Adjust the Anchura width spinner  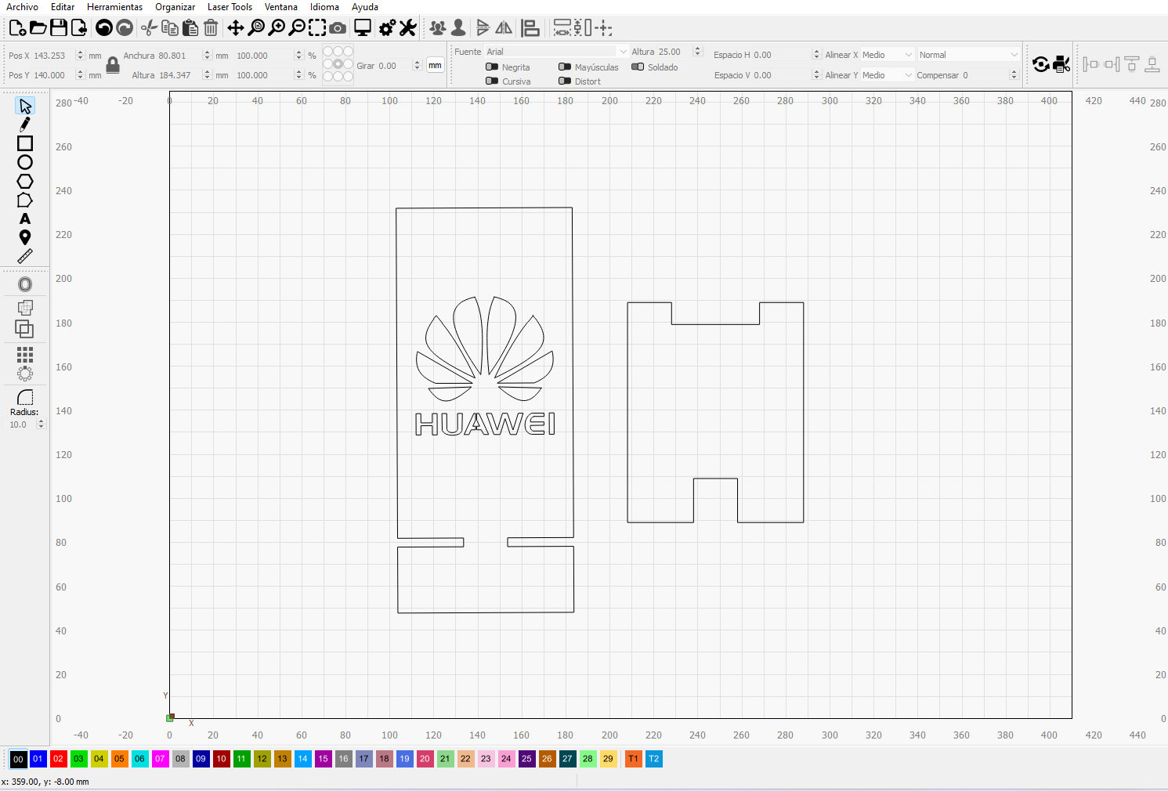pos(207,56)
